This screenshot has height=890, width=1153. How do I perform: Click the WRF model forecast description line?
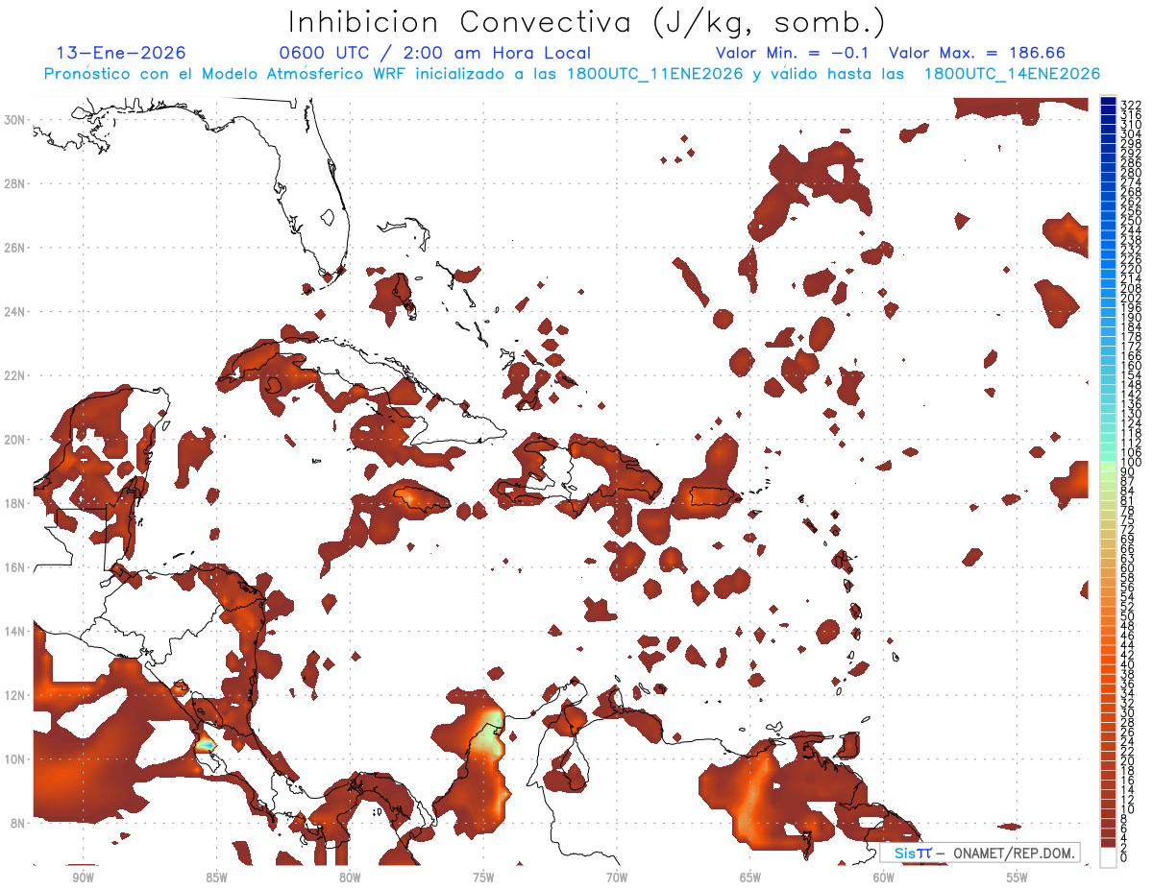coord(572,74)
